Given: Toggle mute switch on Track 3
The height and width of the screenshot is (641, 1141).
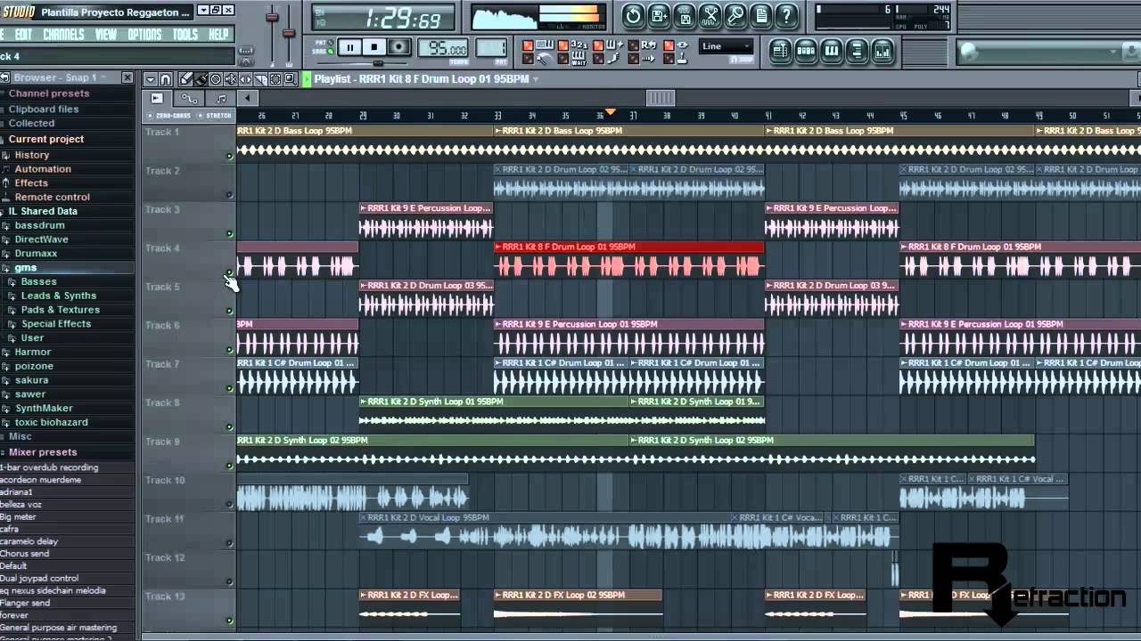Looking at the screenshot, I should tap(229, 234).
